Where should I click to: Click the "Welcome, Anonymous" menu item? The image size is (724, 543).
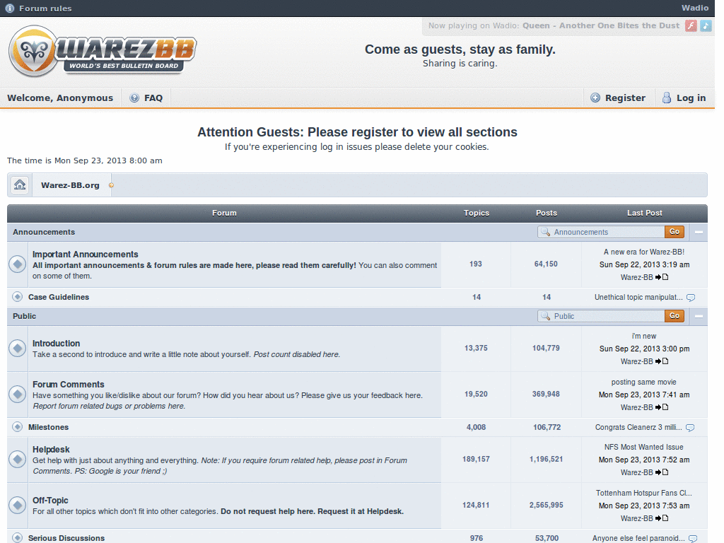coord(60,98)
